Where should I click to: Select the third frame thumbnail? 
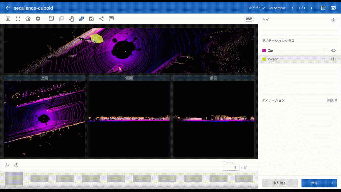[x=65, y=179]
